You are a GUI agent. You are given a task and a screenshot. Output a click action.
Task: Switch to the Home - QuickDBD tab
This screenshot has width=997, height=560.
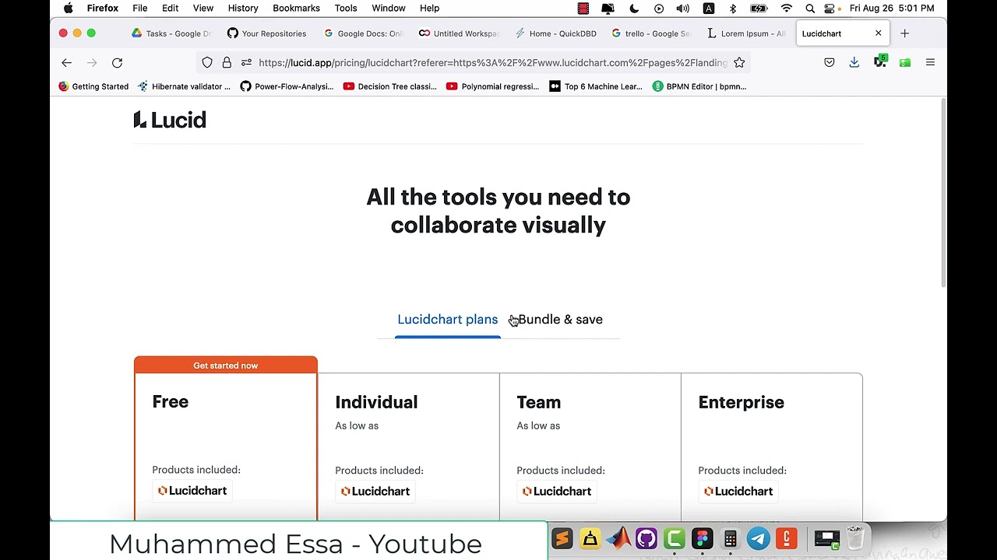point(555,33)
